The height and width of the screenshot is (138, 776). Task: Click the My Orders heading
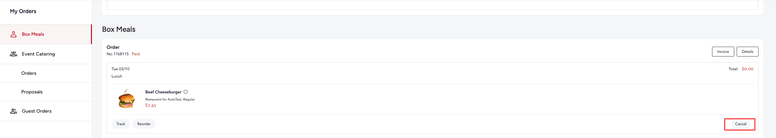coord(23,11)
